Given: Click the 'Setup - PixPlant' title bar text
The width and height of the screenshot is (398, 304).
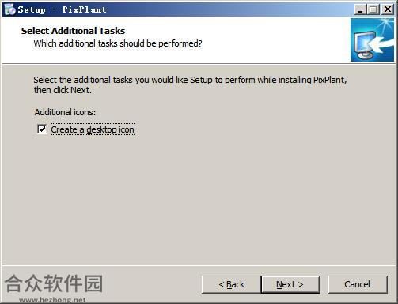Looking at the screenshot, I should click(62, 9).
